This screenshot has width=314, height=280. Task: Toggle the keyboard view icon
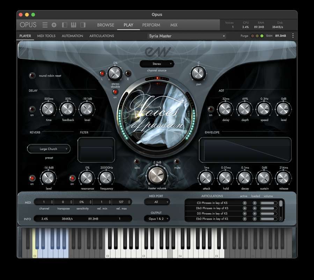74,25
